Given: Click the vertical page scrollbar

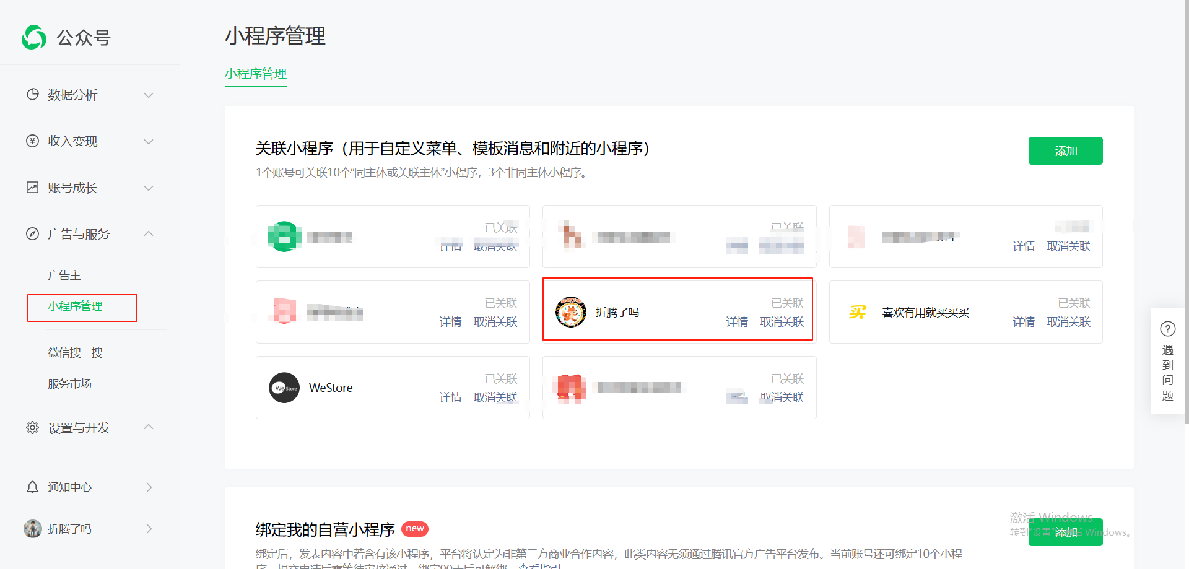Looking at the screenshot, I should point(1187,211).
